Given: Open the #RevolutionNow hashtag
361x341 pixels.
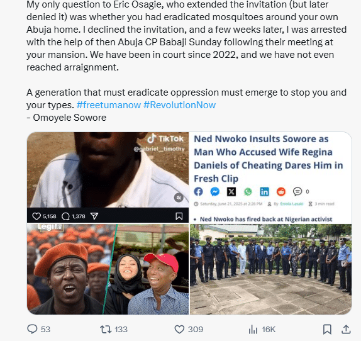Looking at the screenshot, I should pos(180,105).
